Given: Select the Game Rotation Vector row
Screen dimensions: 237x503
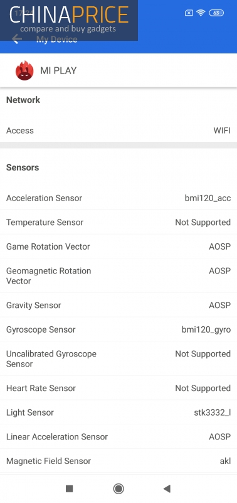Looking at the screenshot, I should (118, 246).
